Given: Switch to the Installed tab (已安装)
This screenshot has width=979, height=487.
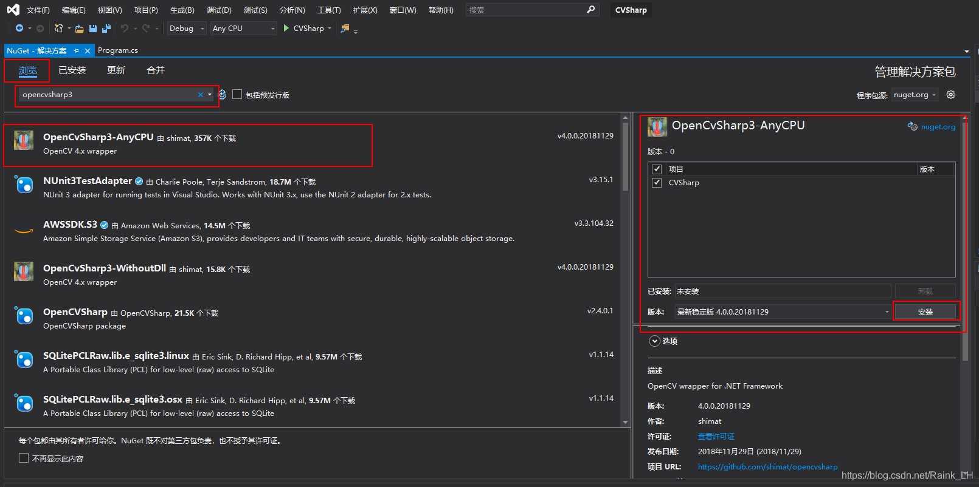Looking at the screenshot, I should pos(72,70).
